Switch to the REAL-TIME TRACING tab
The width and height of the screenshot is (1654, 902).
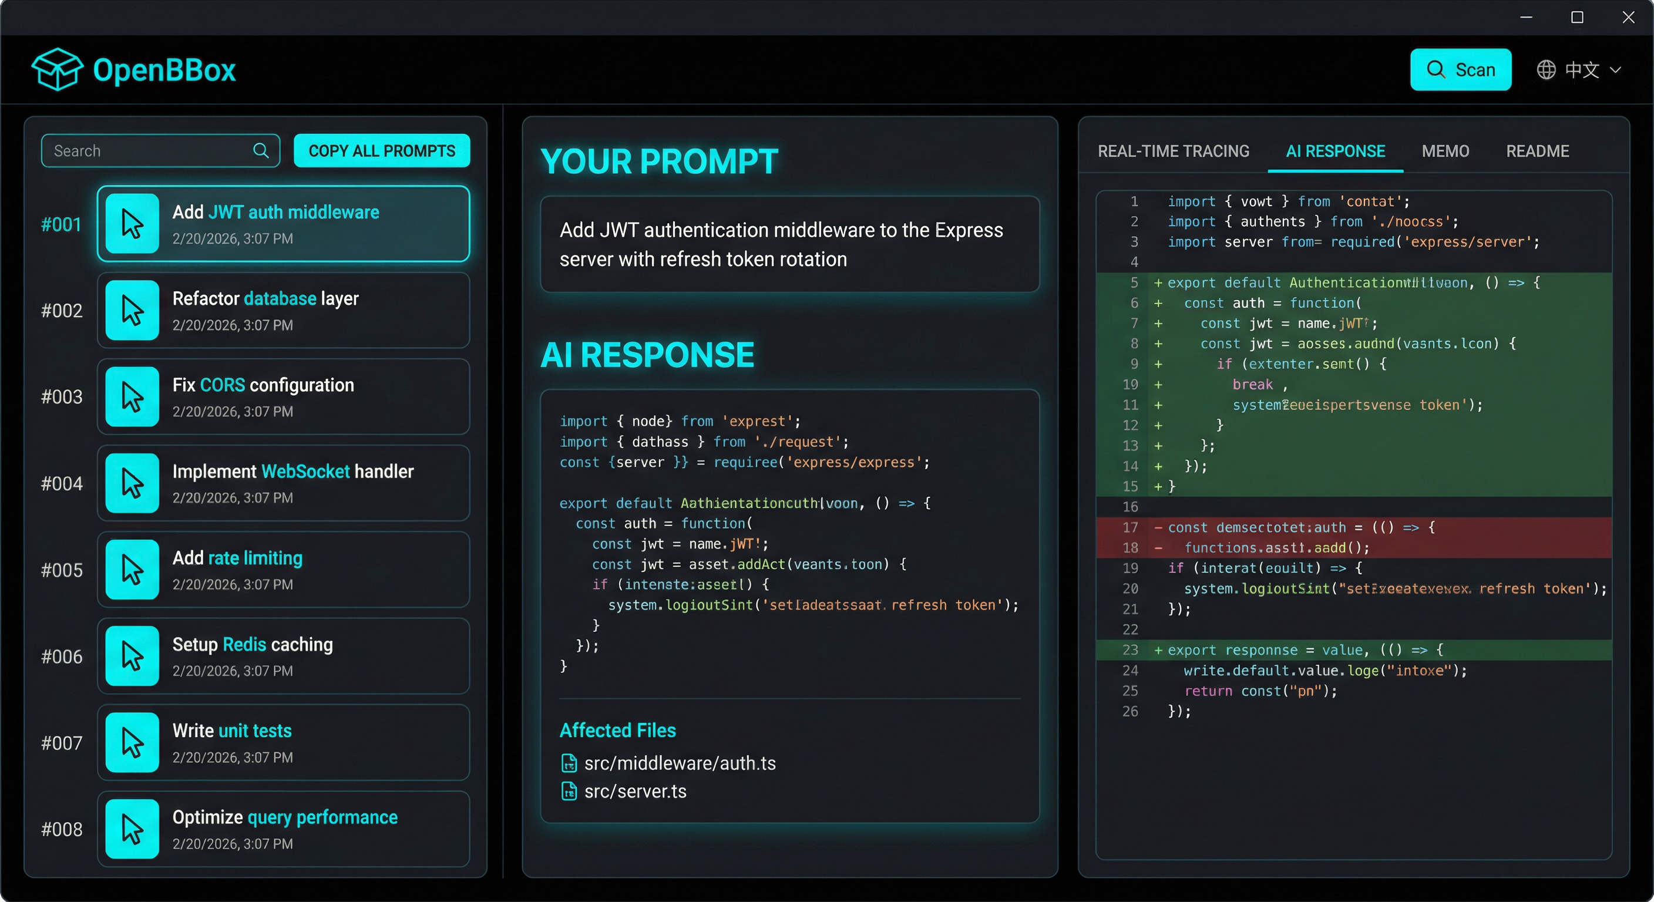(1173, 151)
